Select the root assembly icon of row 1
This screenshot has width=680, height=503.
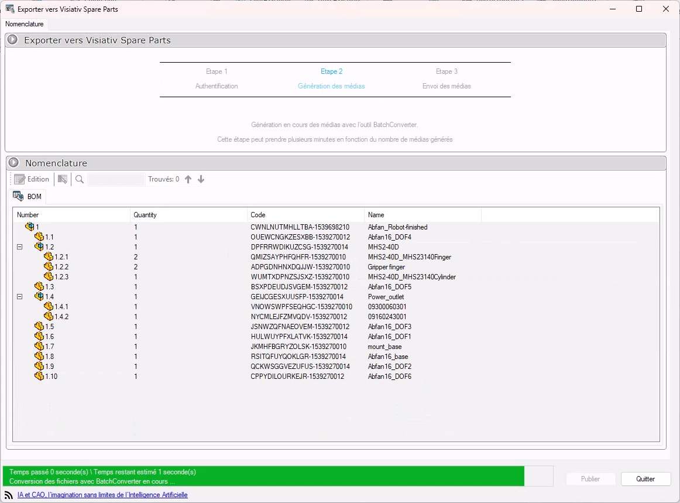pyautogui.click(x=30, y=227)
